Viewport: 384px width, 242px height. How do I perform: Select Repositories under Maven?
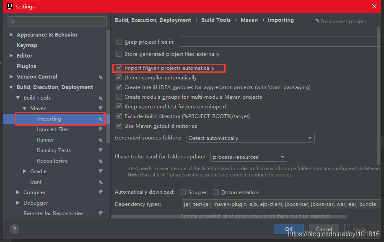coord(52,161)
